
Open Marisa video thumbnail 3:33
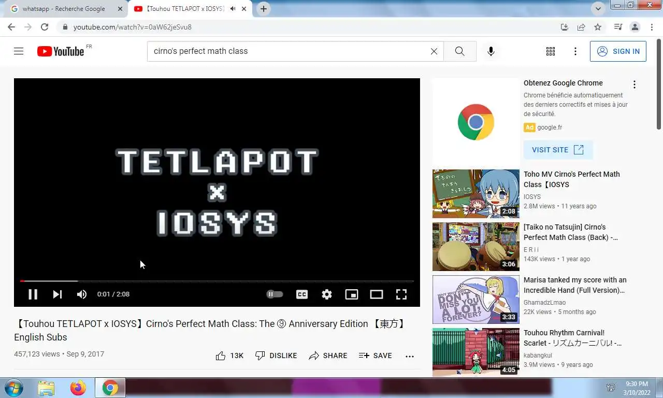tap(476, 300)
